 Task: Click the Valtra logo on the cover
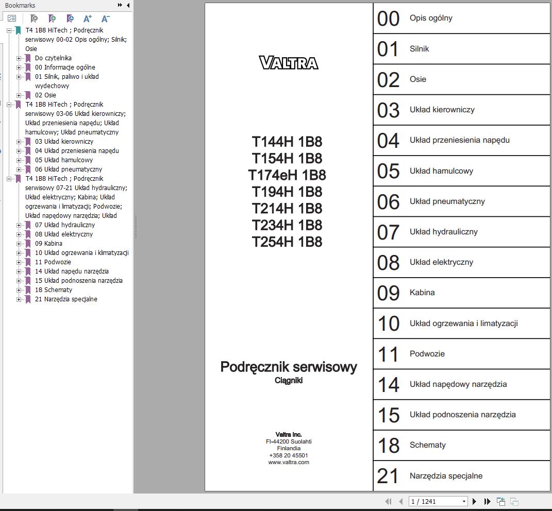289,63
